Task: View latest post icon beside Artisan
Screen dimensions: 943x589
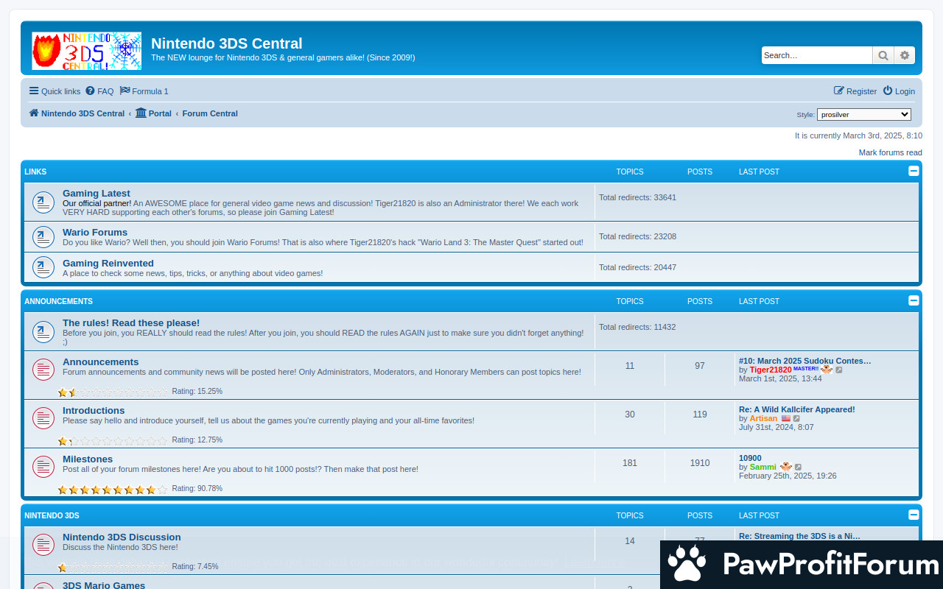Action: click(796, 418)
